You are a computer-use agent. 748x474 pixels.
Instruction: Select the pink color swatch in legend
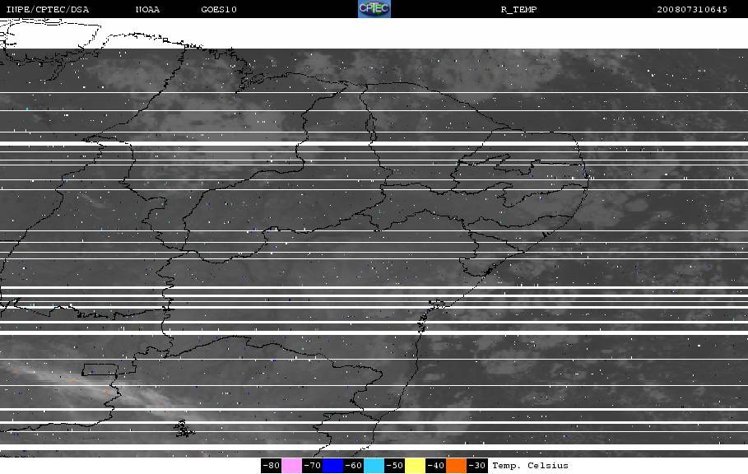point(291,466)
